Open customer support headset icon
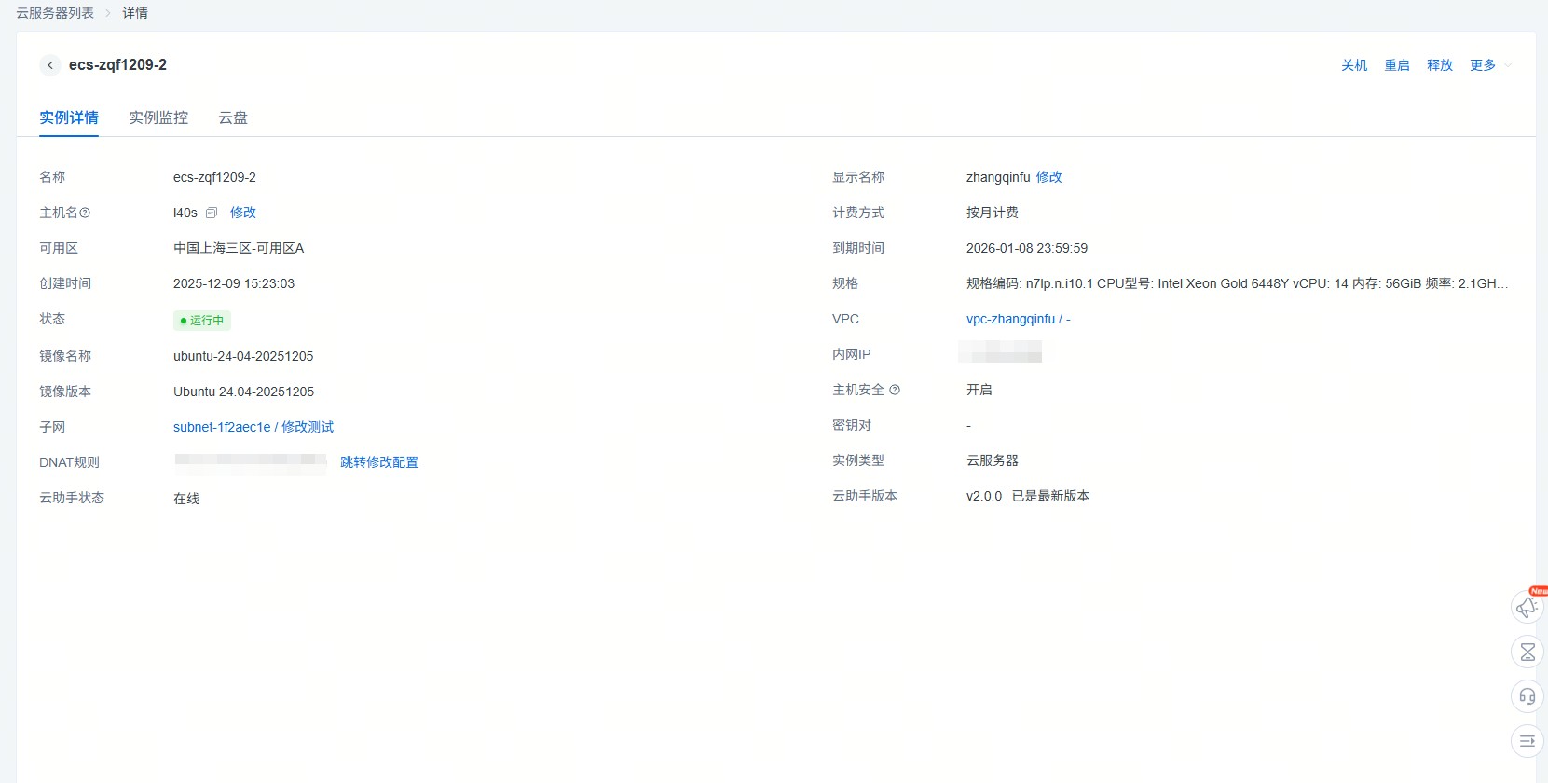The height and width of the screenshot is (783, 1548). tap(1527, 696)
